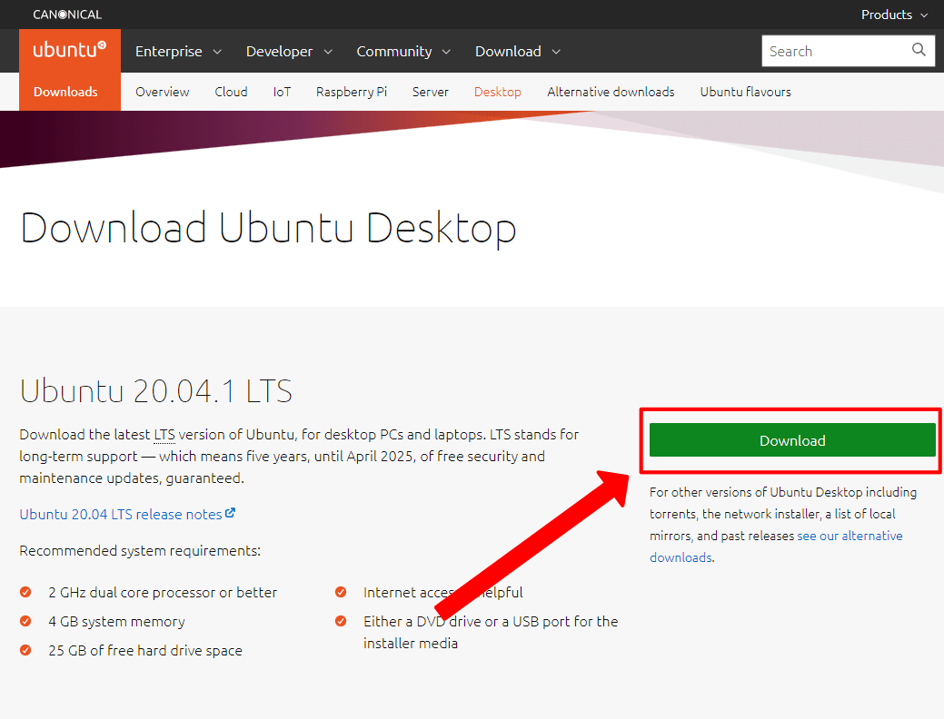Click the green Download button
944x719 pixels.
pyautogui.click(x=792, y=439)
